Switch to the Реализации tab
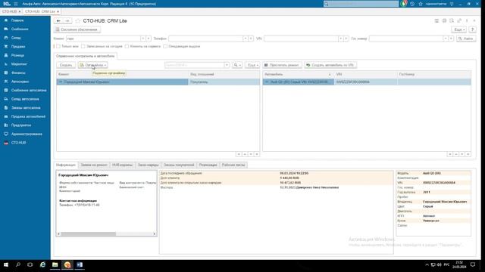The height and width of the screenshot is (272, 485). [208, 165]
